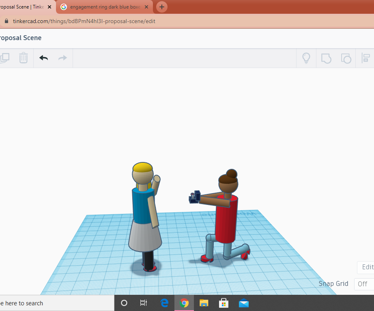This screenshot has width=374, height=311.
Task: Toggle Show All hidden objects lightbulb
Action: [306, 58]
